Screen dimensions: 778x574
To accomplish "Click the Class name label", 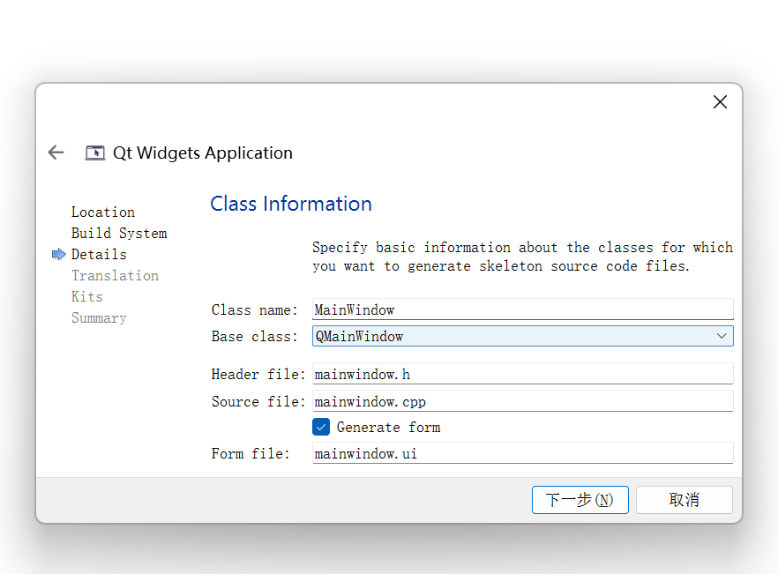I will [255, 310].
